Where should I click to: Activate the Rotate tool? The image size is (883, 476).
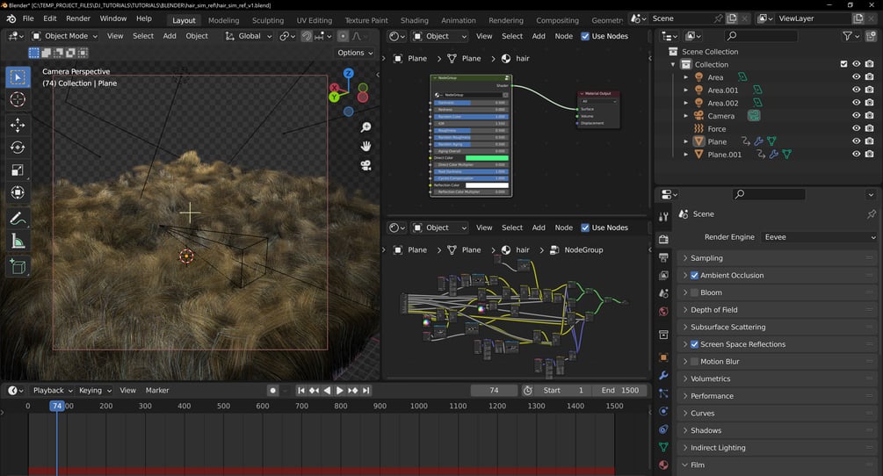click(18, 148)
